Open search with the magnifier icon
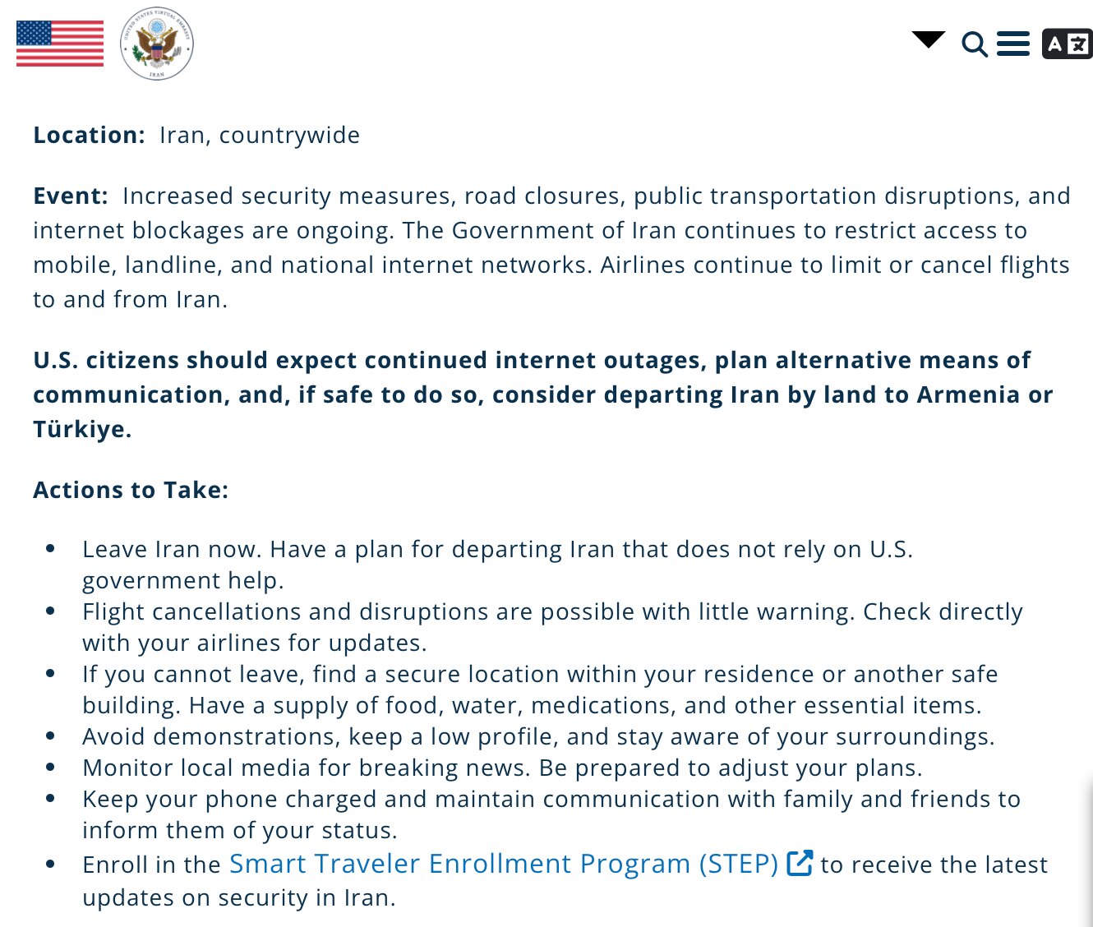 tap(975, 45)
